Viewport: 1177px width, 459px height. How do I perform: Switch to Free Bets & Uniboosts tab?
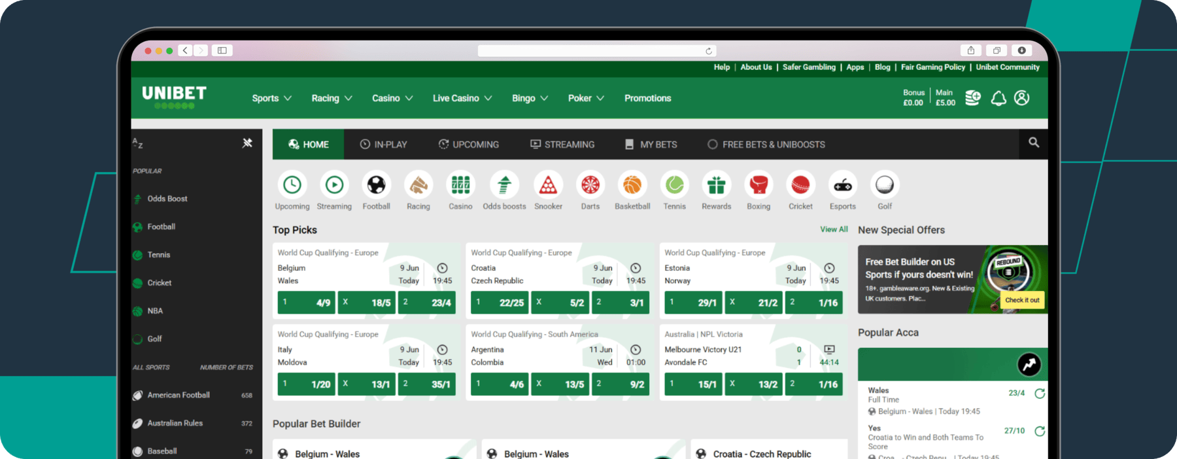tap(766, 144)
